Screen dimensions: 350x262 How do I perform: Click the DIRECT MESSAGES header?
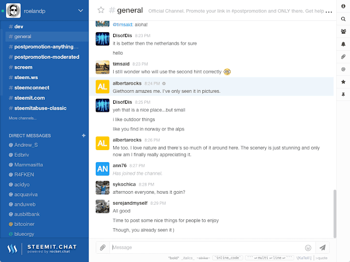(30, 136)
